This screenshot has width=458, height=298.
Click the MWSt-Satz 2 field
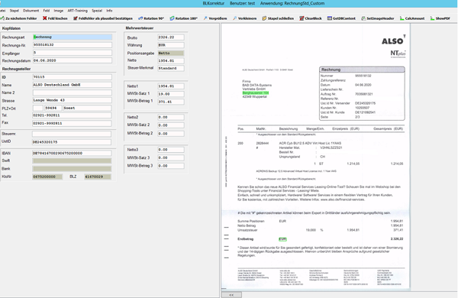pos(171,125)
